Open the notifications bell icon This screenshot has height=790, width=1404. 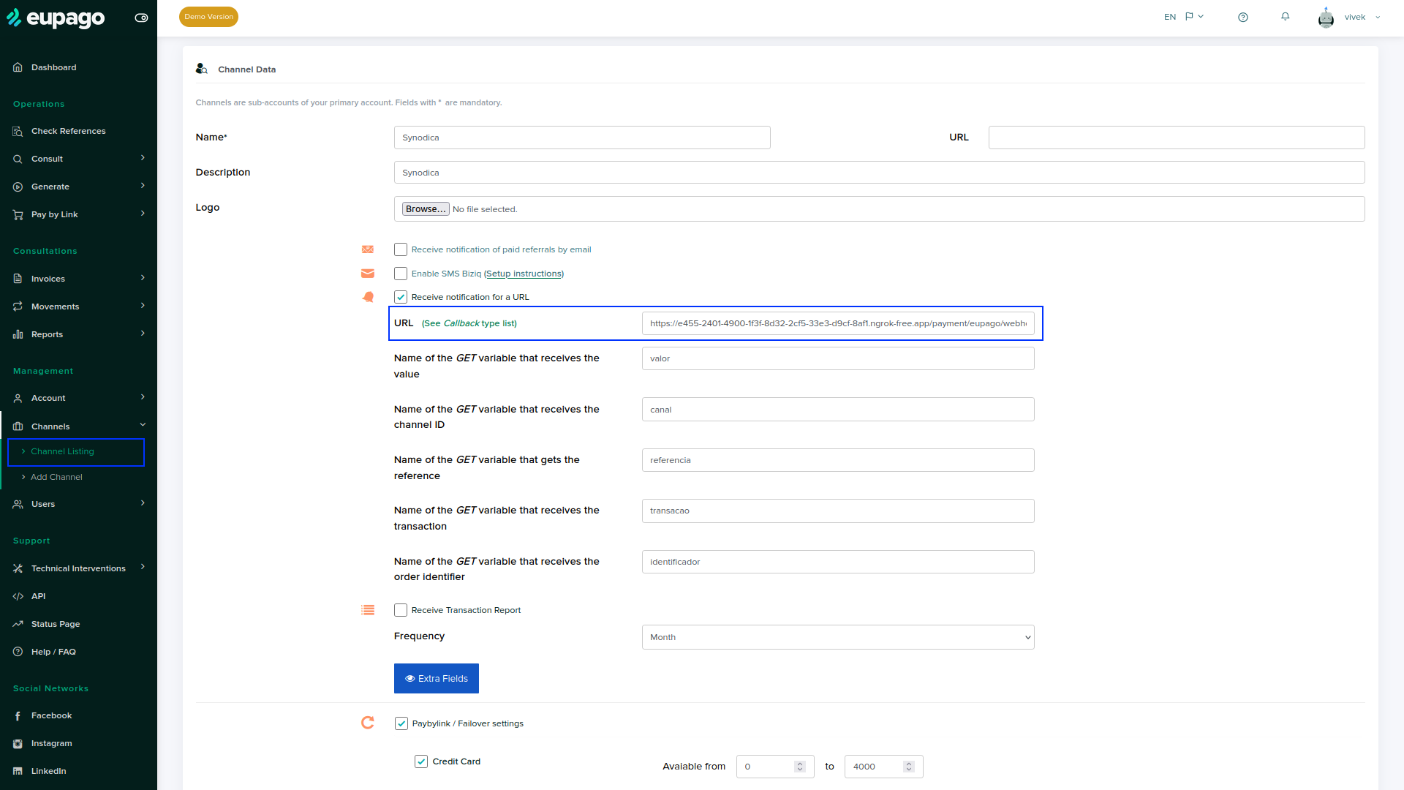point(1285,17)
